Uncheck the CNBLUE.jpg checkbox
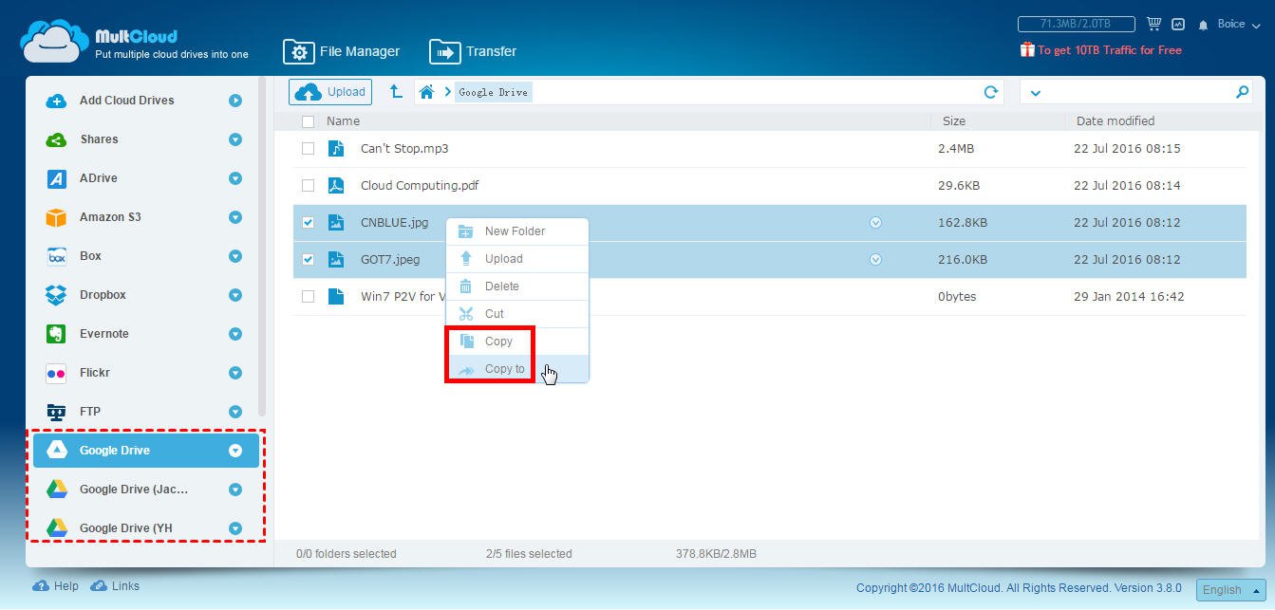The width and height of the screenshot is (1275, 610). tap(308, 223)
